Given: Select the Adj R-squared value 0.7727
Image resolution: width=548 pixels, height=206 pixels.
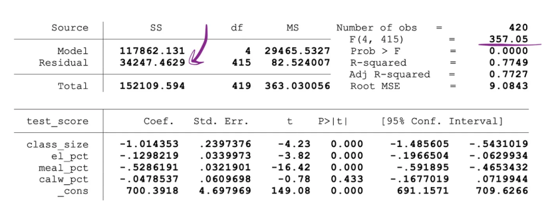Looking at the screenshot, I should tap(508, 75).
